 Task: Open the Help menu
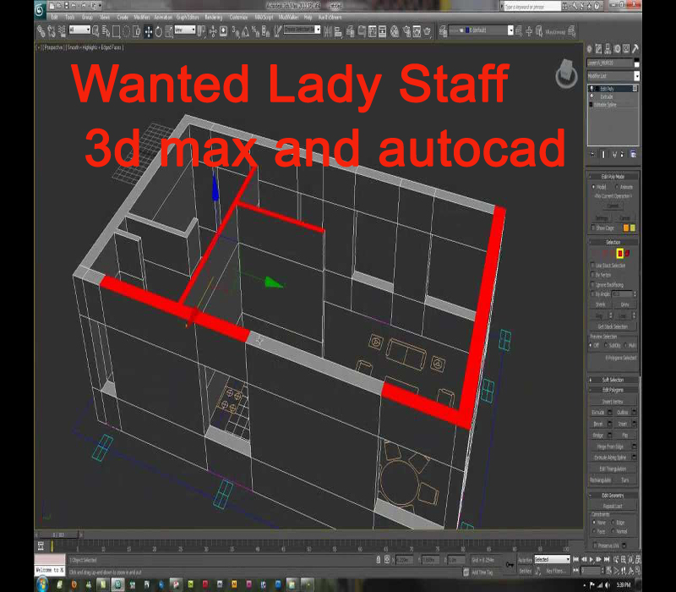point(308,17)
